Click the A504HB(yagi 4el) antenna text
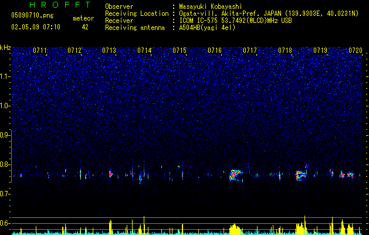This screenshot has width=369, height=235. [x=207, y=28]
